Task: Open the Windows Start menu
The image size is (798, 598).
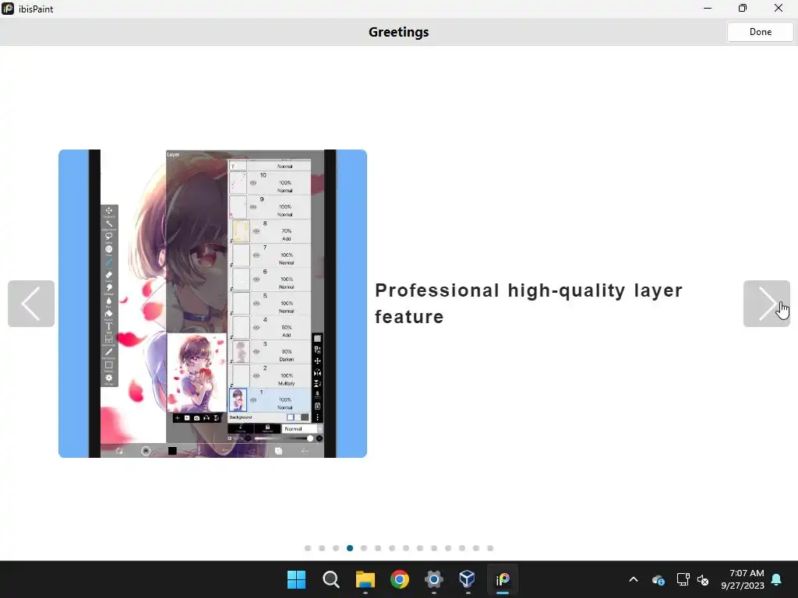Action: (x=296, y=579)
